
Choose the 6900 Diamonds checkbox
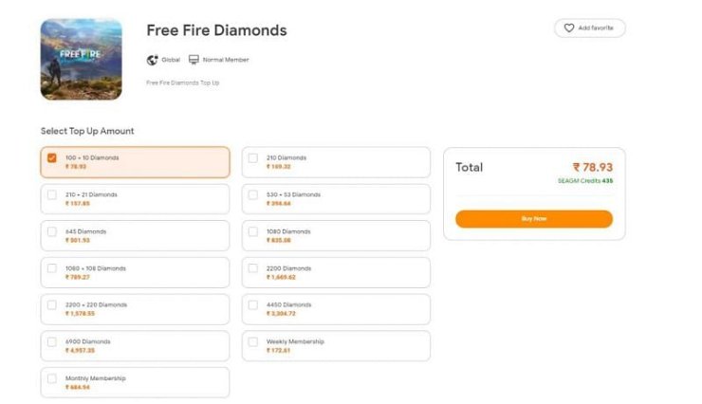click(x=52, y=342)
